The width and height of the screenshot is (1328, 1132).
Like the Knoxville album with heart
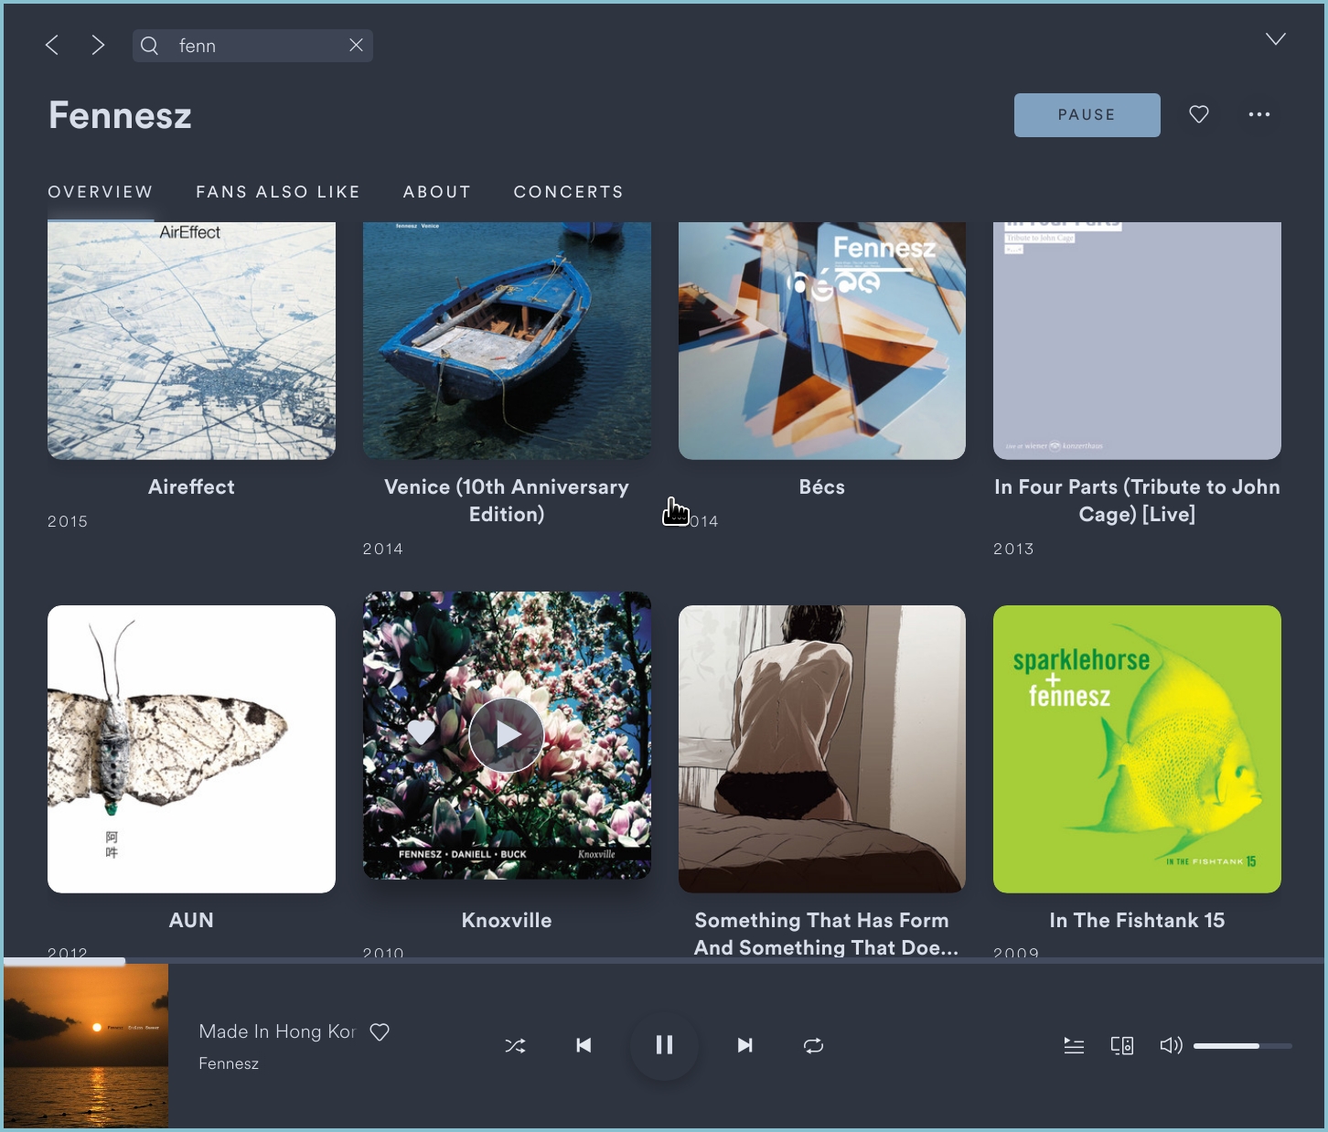[421, 732]
